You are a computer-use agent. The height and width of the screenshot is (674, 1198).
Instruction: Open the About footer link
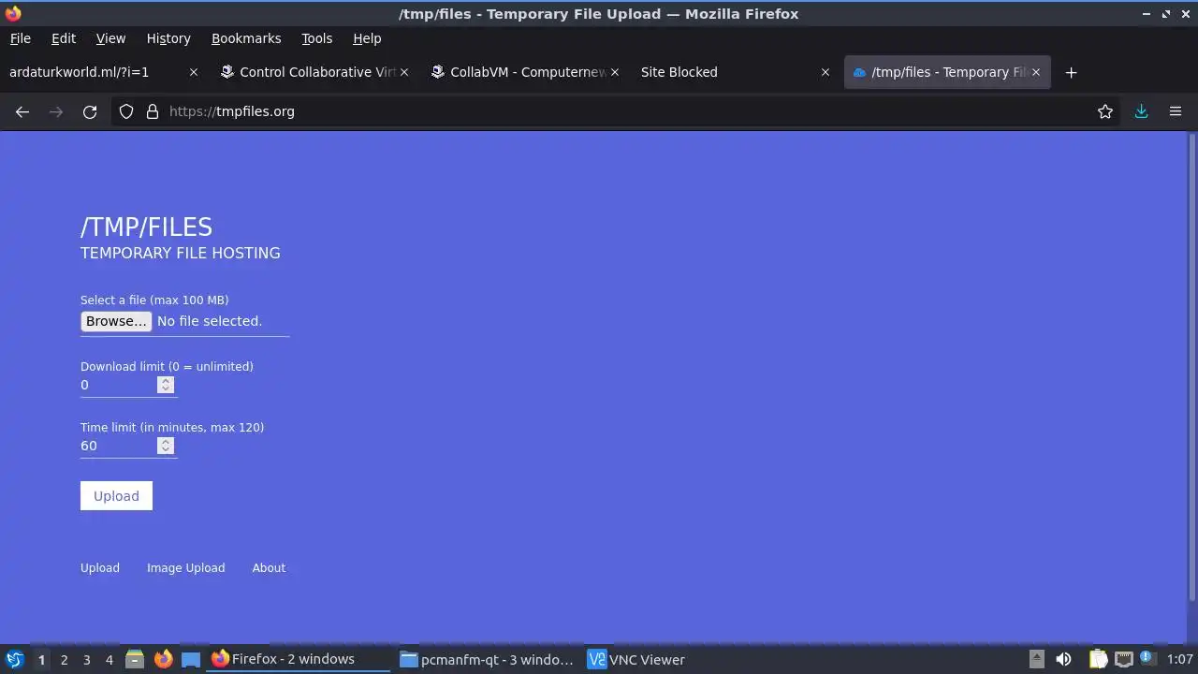(x=269, y=567)
